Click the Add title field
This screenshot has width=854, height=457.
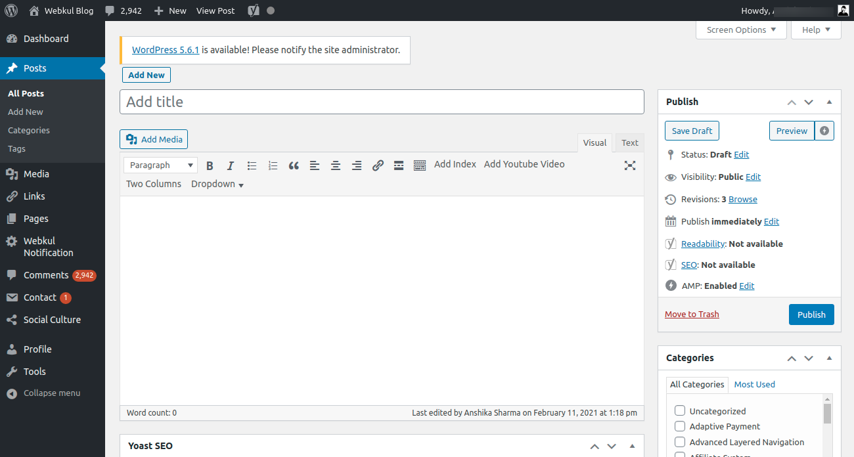point(382,102)
